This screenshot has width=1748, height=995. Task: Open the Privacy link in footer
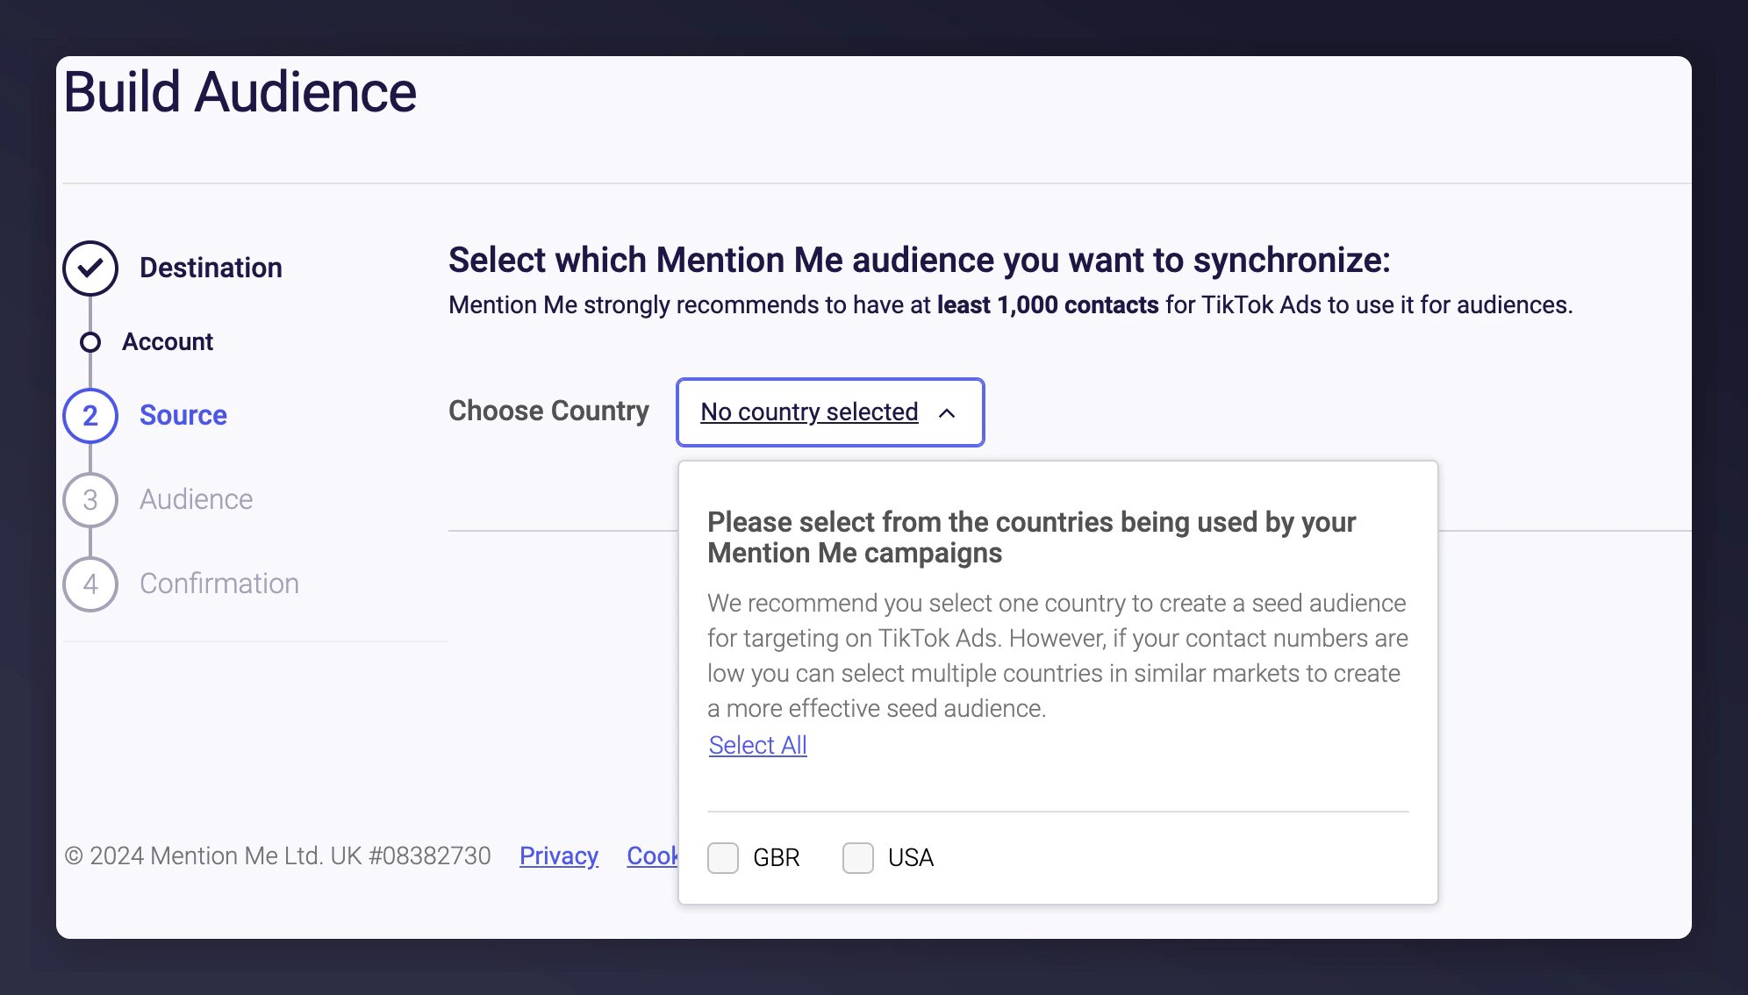click(x=559, y=855)
